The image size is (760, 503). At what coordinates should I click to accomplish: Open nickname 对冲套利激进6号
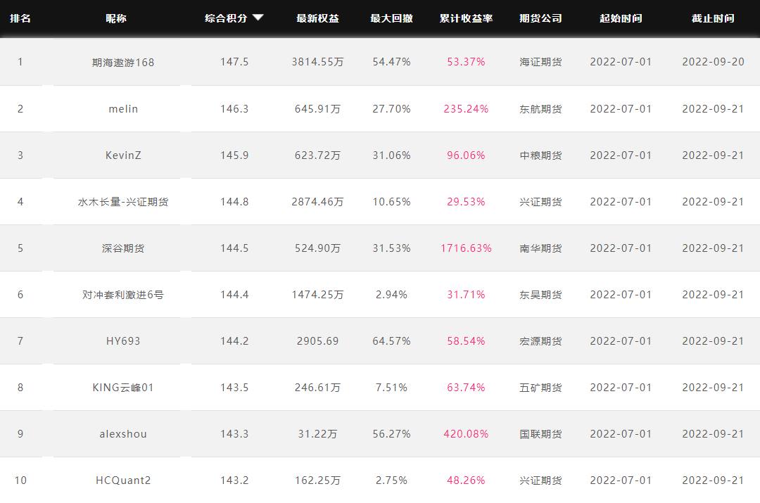(123, 295)
